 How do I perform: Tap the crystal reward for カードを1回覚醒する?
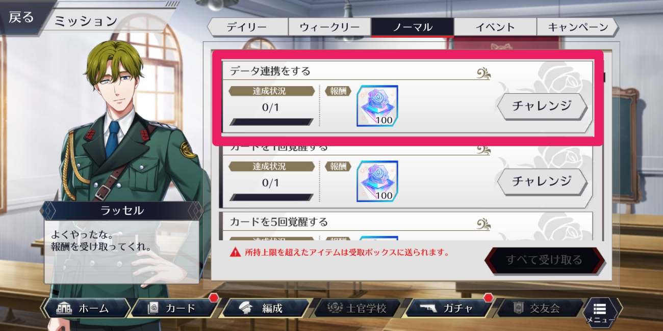(377, 181)
